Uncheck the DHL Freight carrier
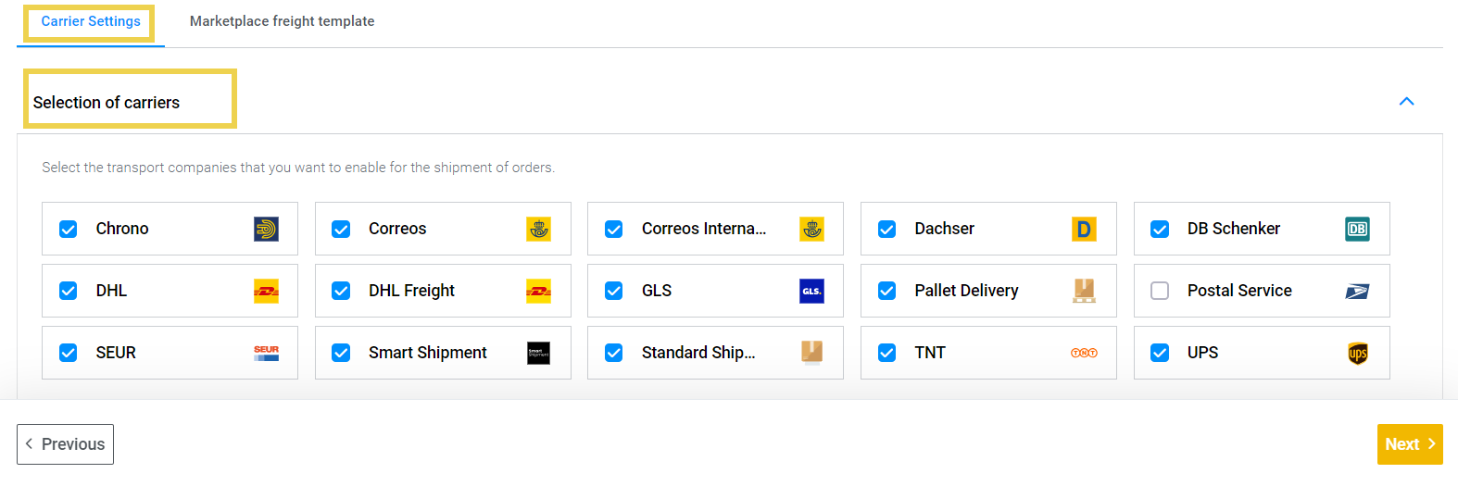Screen dimensions: 1458x486 pos(341,291)
